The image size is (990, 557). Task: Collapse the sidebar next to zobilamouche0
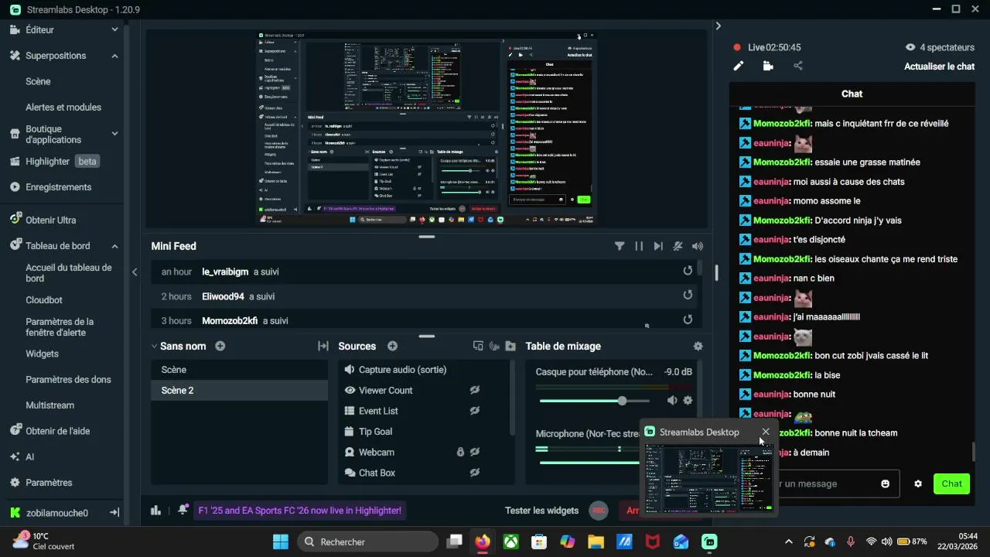point(114,513)
